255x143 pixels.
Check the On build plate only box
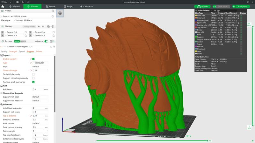(x=33, y=74)
